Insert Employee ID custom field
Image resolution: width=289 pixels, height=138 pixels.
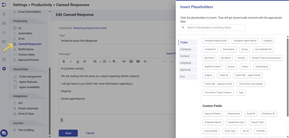pyautogui.click(x=268, y=114)
